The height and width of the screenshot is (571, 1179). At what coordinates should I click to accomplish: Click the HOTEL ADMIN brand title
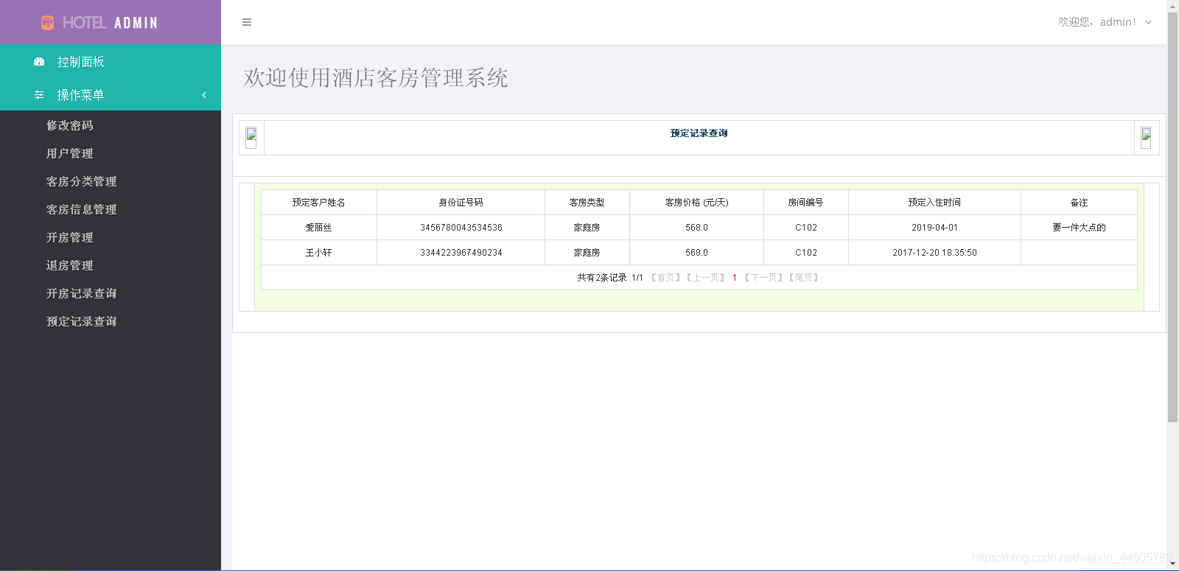111,23
